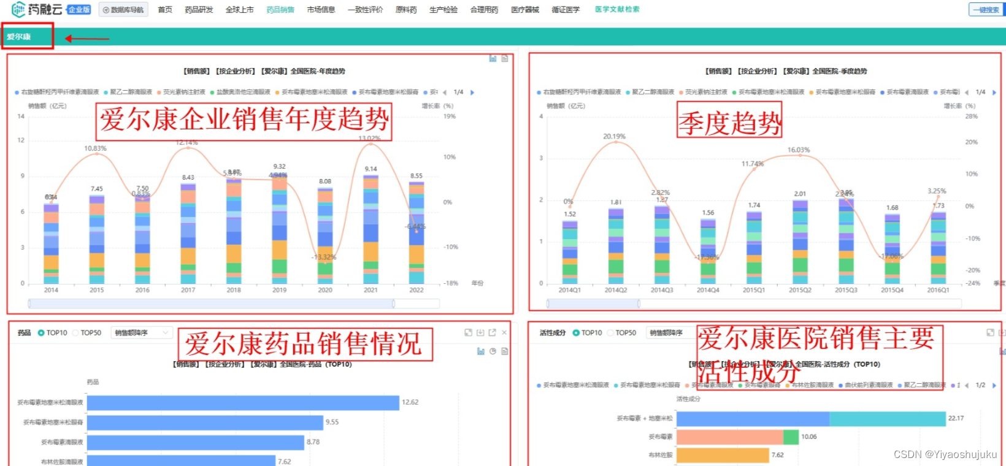Click 布林佐胺 bar valued 7.62 in 活性成分

[x=723, y=456]
